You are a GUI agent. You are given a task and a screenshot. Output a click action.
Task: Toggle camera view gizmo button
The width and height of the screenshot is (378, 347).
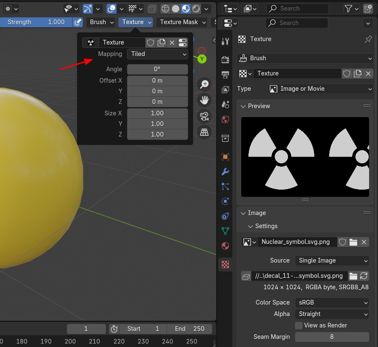(204, 116)
